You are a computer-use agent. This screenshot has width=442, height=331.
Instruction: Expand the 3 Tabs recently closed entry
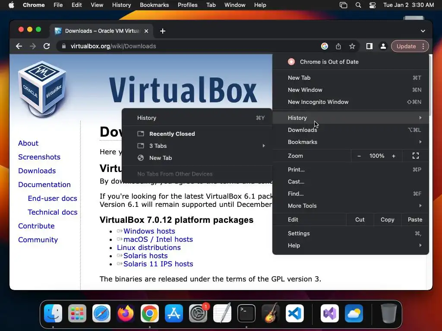(x=197, y=146)
